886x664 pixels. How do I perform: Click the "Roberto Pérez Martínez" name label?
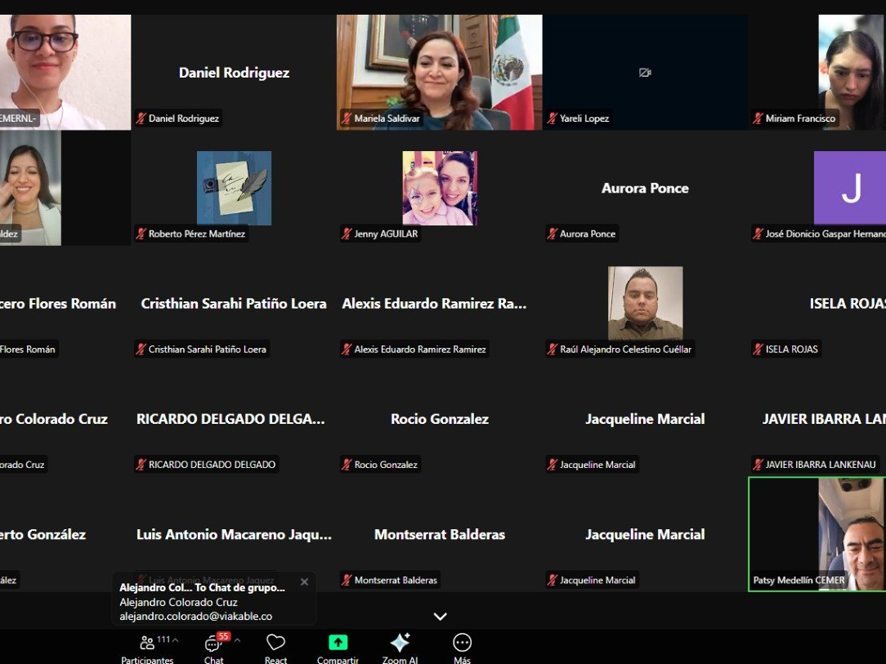(x=197, y=234)
